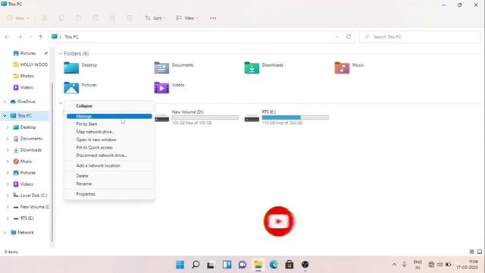Select Photos in the sidebar

point(23,76)
